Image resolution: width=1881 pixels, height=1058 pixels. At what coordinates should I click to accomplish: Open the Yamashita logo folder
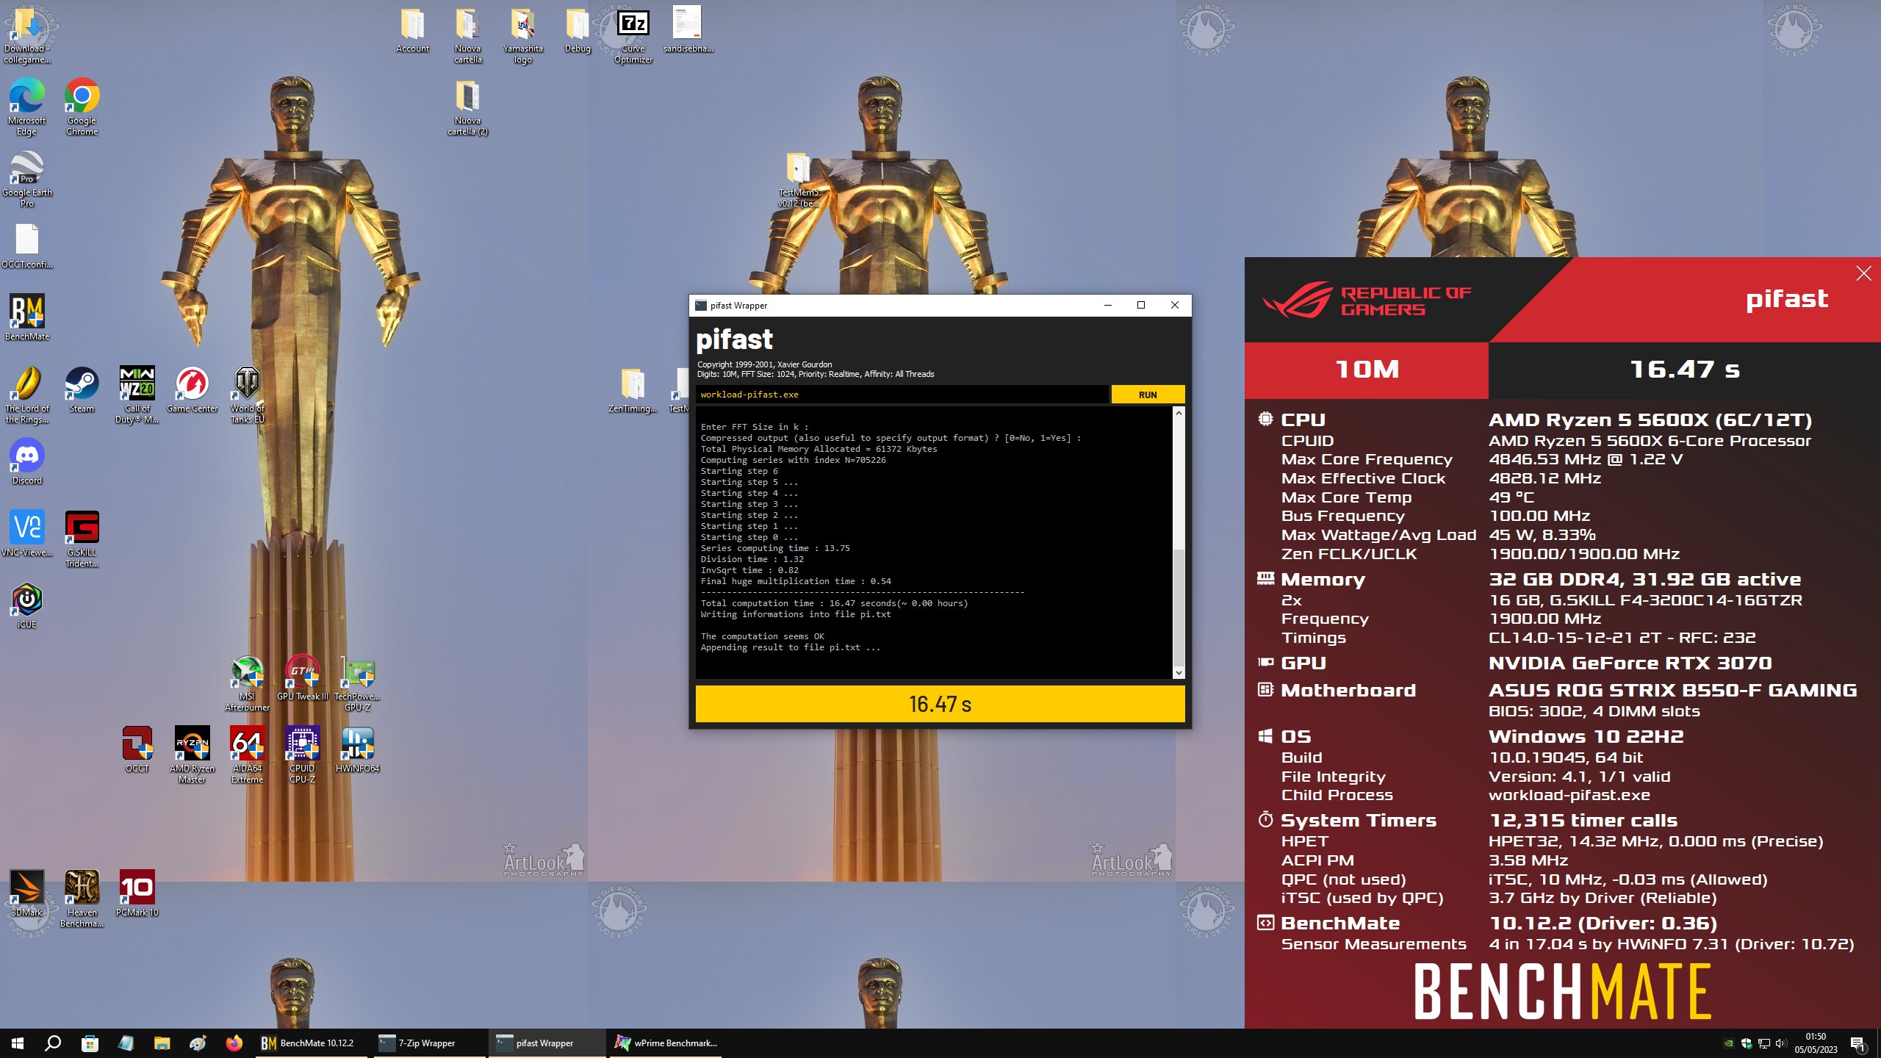(523, 35)
